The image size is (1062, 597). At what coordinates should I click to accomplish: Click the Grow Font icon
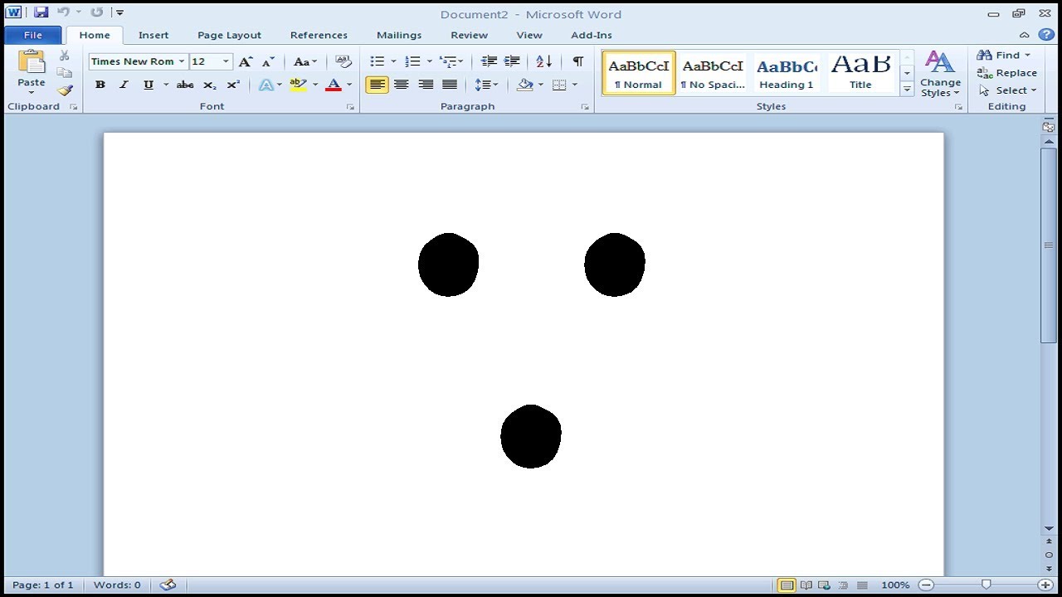click(246, 61)
